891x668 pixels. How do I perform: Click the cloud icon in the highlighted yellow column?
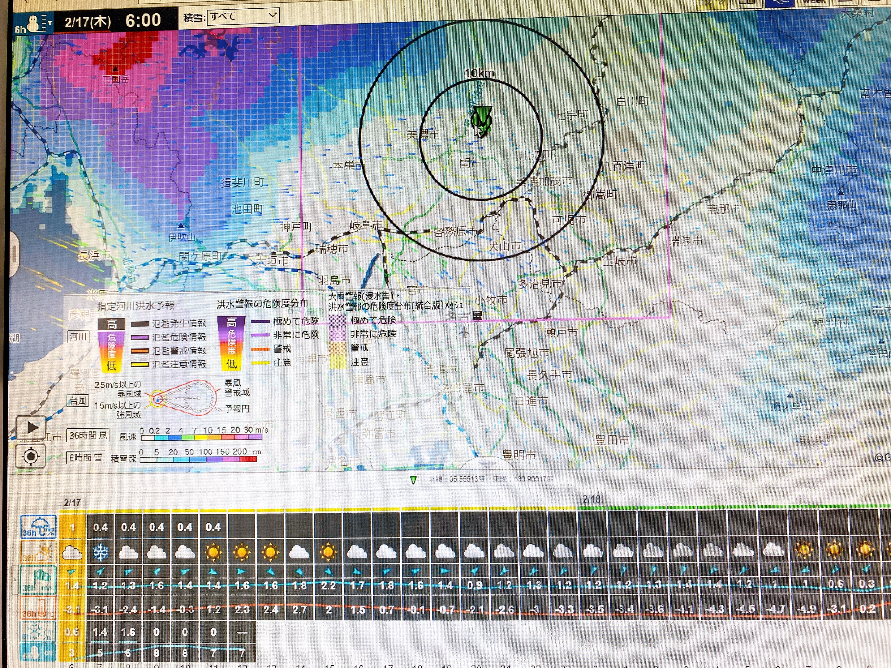click(x=72, y=552)
